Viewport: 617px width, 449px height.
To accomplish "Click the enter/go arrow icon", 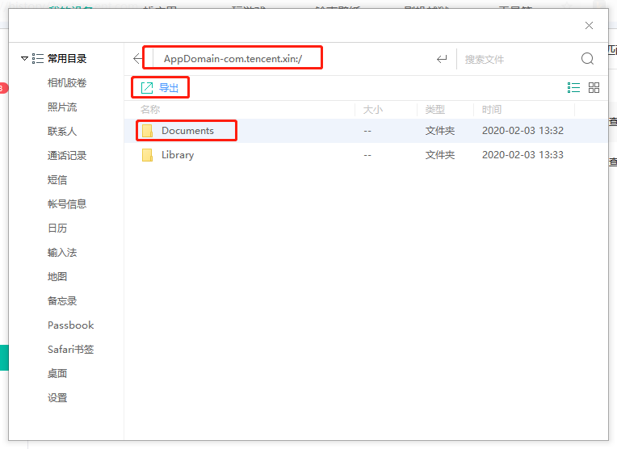I will pyautogui.click(x=442, y=59).
